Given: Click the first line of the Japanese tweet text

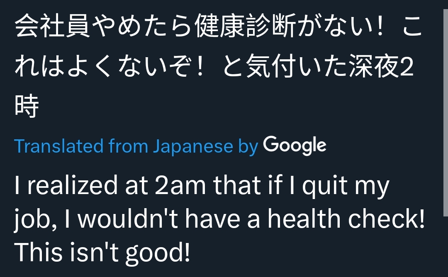Looking at the screenshot, I should click(x=219, y=26).
